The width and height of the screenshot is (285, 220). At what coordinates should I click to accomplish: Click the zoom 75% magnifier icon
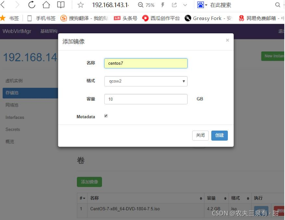141,5
